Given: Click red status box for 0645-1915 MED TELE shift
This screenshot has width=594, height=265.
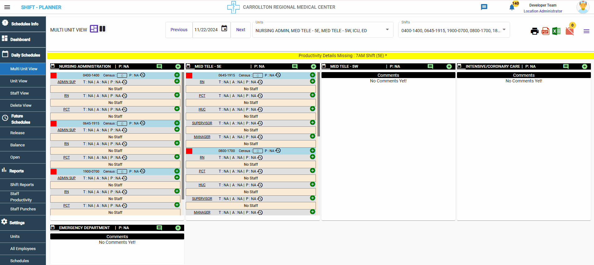Looking at the screenshot, I should pos(189,76).
